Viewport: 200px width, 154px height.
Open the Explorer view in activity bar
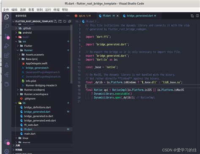click(6, 17)
